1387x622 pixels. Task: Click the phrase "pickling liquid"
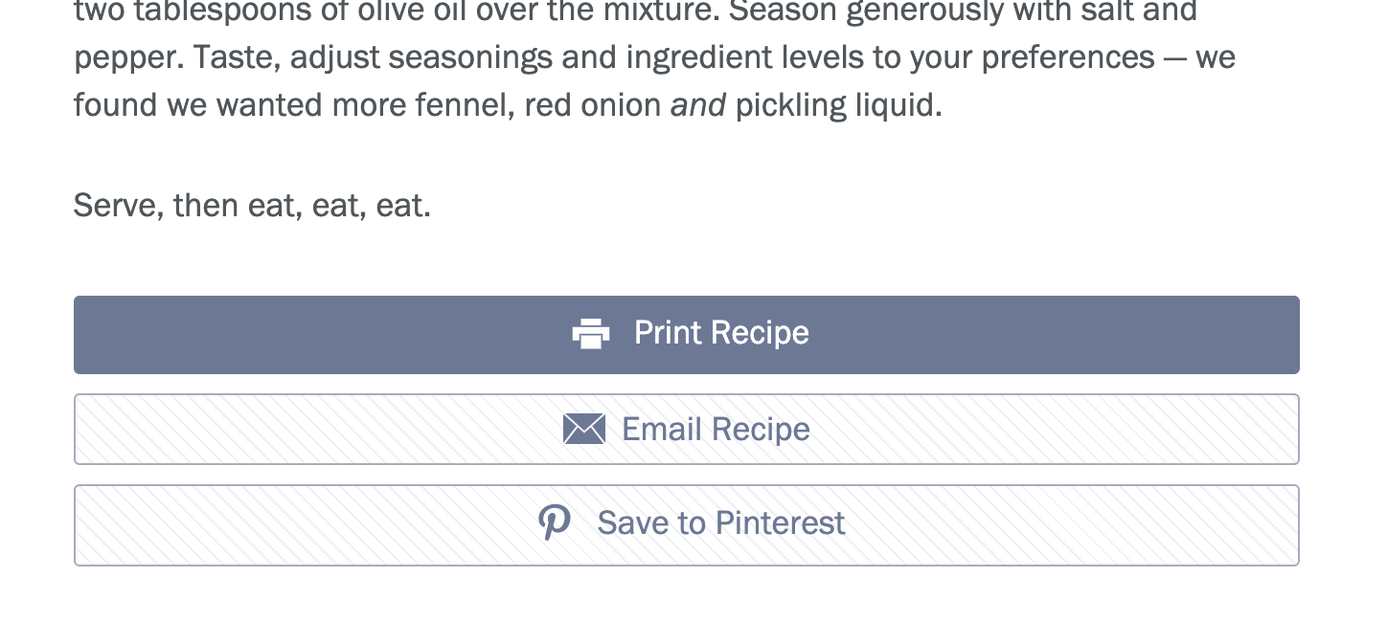tap(838, 105)
